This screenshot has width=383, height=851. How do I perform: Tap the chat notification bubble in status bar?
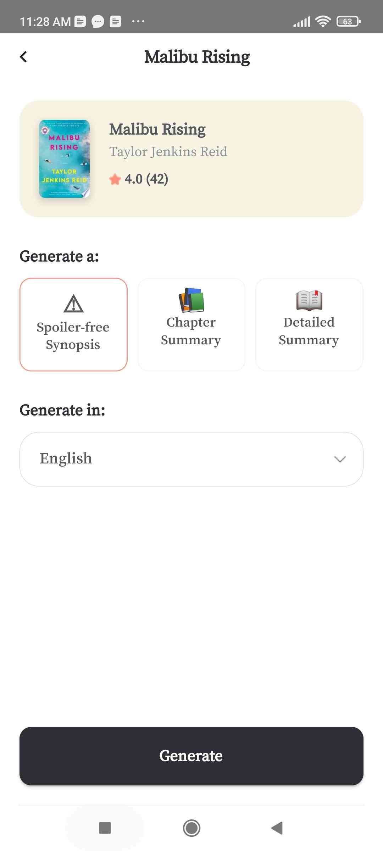pos(98,22)
